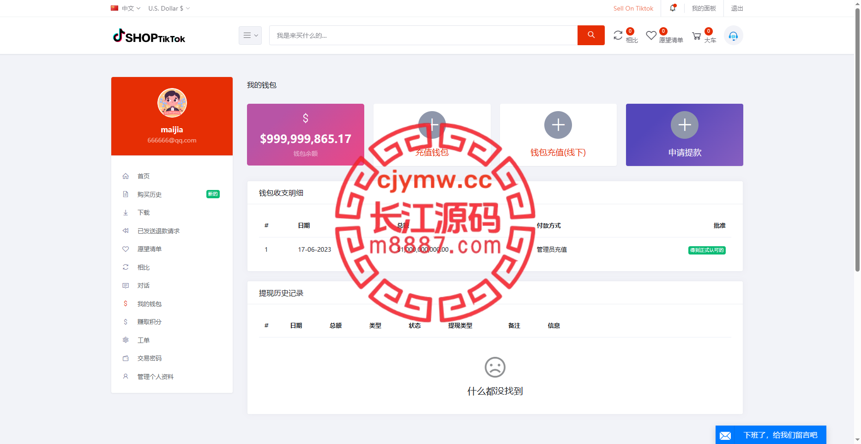
Task: Click the chat icon beside 对话
Action: pos(126,285)
